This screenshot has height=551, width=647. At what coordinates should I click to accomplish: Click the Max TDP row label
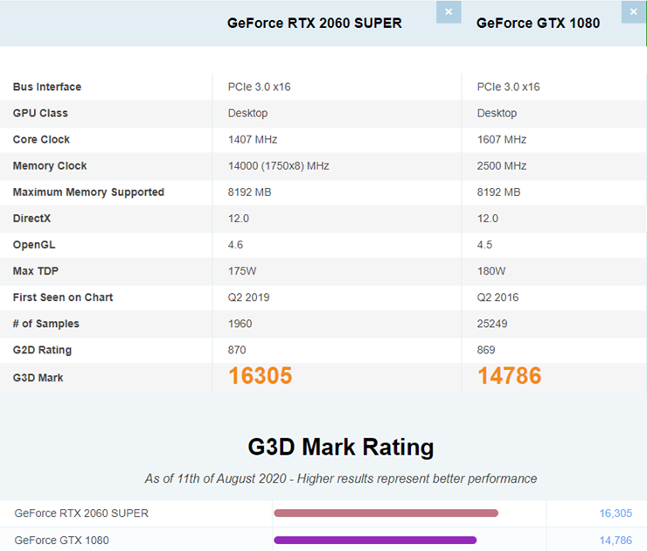pyautogui.click(x=36, y=271)
